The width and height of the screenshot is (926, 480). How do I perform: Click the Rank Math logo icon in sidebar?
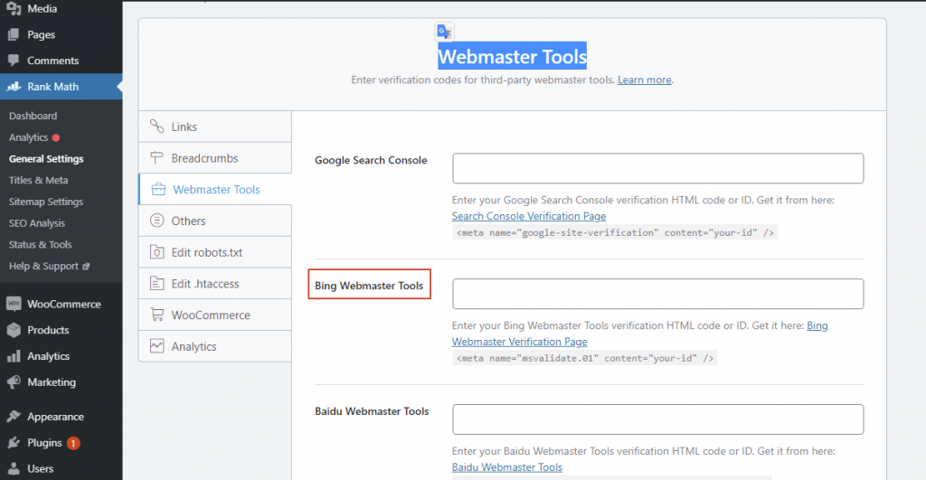14,87
